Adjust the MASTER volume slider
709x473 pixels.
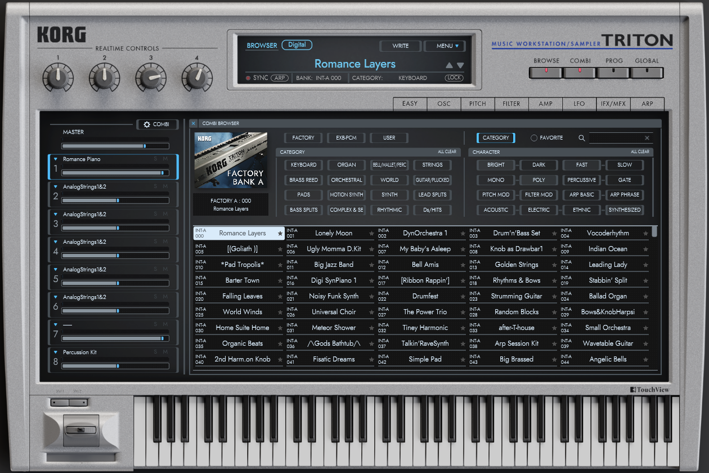tap(115, 146)
